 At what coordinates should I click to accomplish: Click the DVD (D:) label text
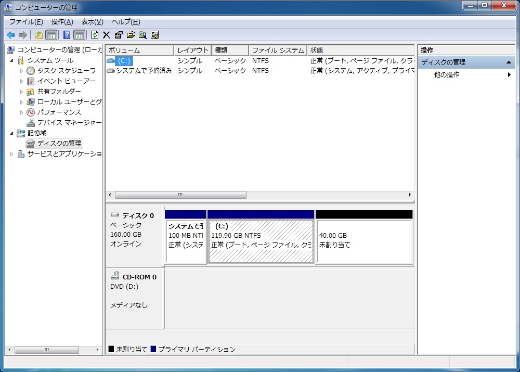(x=124, y=286)
